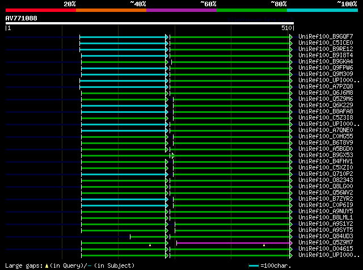Select the UniRef100_Q710P2 label
The image size is (363, 270).
click(326, 174)
